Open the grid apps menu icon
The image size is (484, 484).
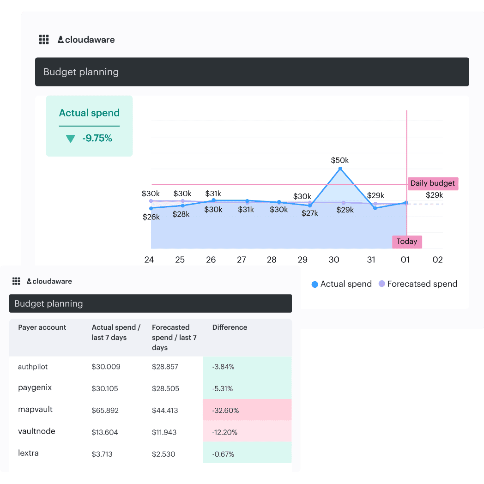tap(44, 39)
